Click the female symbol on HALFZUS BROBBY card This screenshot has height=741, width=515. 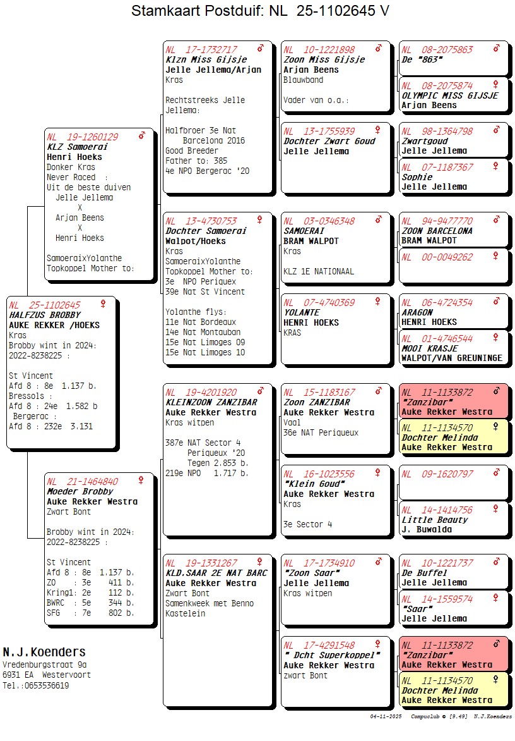[103, 304]
